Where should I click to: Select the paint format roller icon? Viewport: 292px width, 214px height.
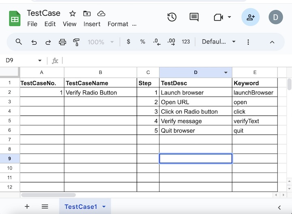point(76,42)
